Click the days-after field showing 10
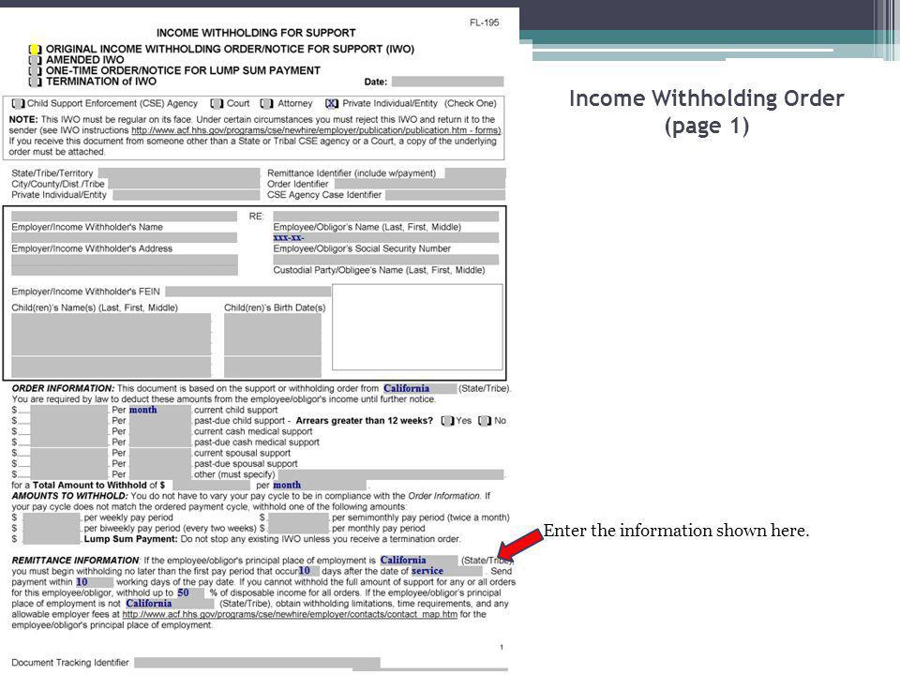The image size is (900, 675). pyautogui.click(x=308, y=572)
